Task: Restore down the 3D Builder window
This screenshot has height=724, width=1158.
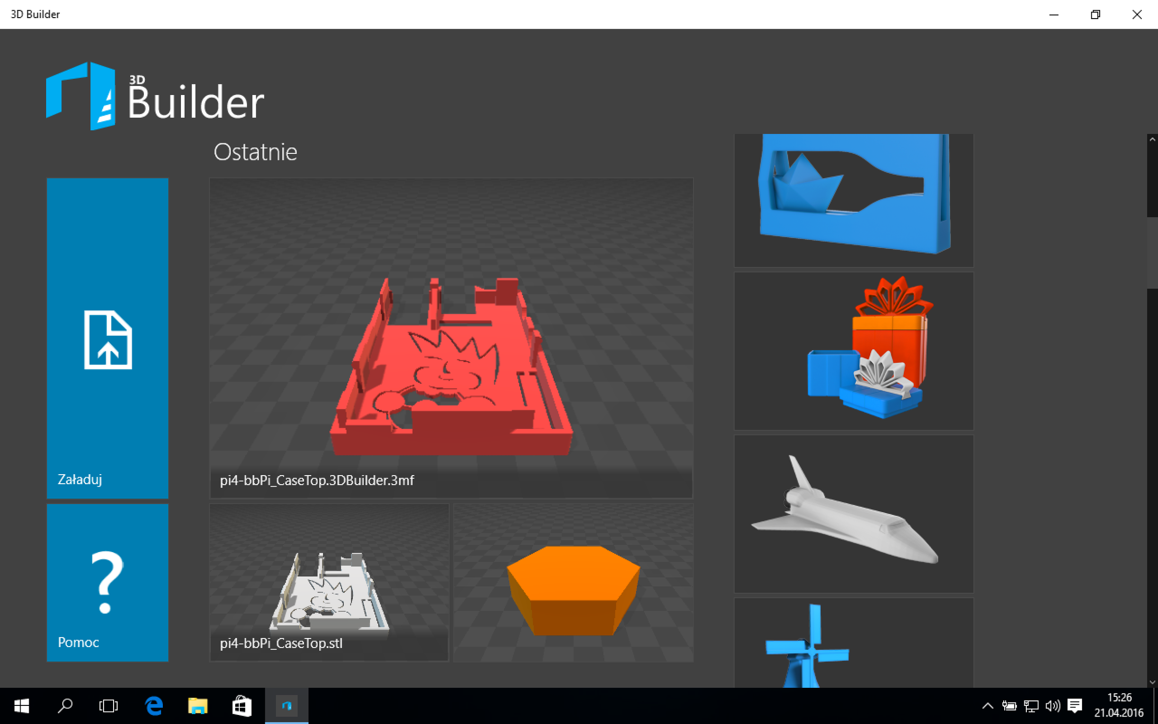Action: [x=1096, y=15]
